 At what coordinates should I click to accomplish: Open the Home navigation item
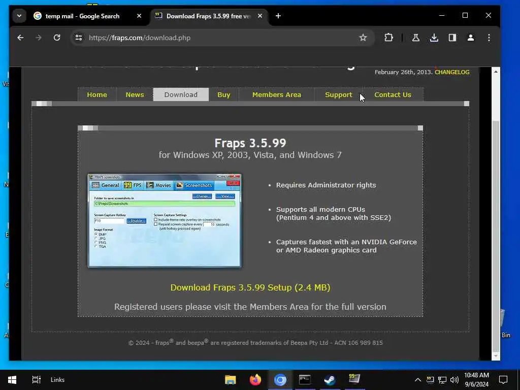(97, 95)
